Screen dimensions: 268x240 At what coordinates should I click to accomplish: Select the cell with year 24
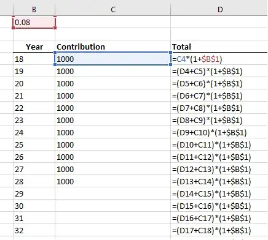pyautogui.click(x=34, y=132)
